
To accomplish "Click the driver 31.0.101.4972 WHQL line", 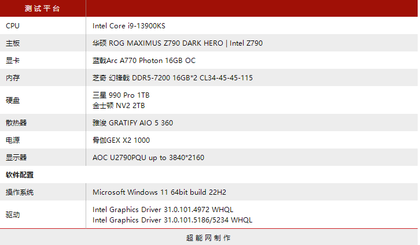I will pyautogui.click(x=163, y=209).
